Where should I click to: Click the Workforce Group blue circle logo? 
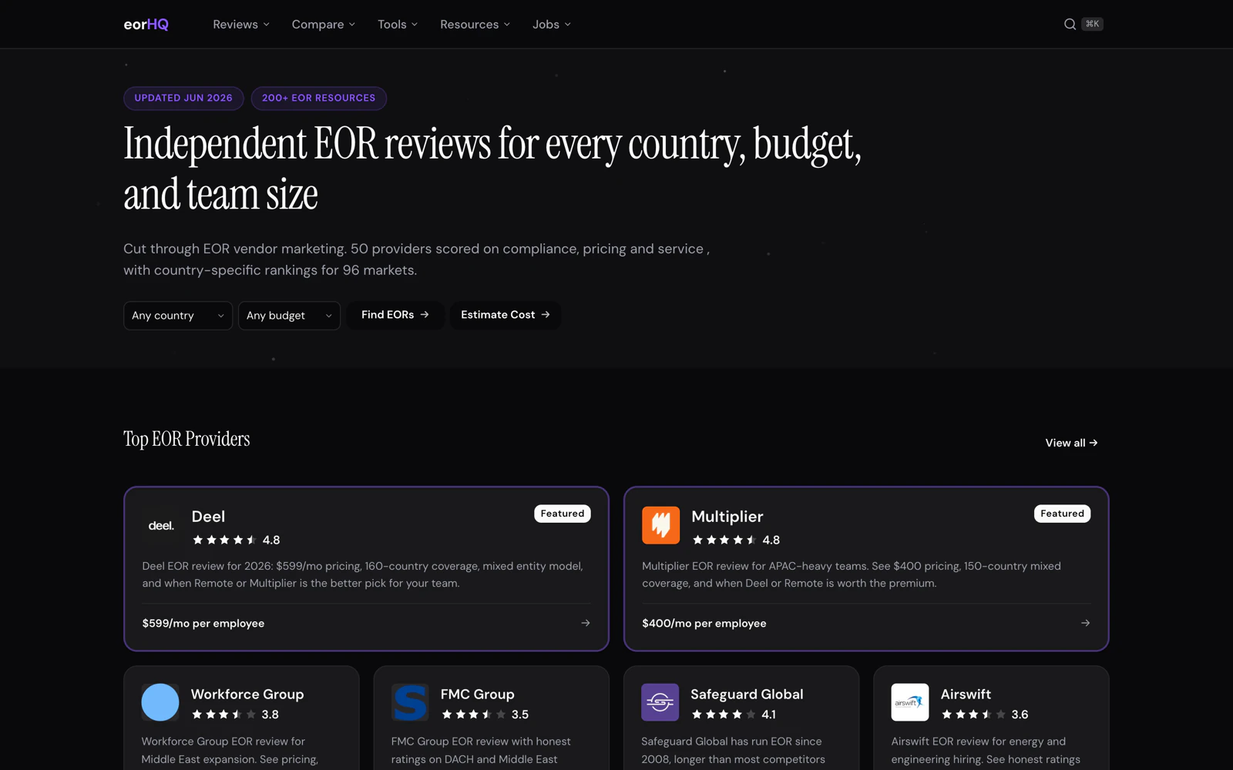(160, 702)
